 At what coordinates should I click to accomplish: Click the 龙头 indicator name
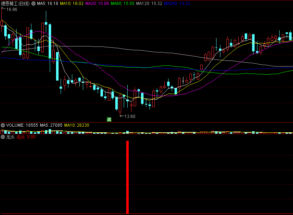pyautogui.click(x=10, y=137)
